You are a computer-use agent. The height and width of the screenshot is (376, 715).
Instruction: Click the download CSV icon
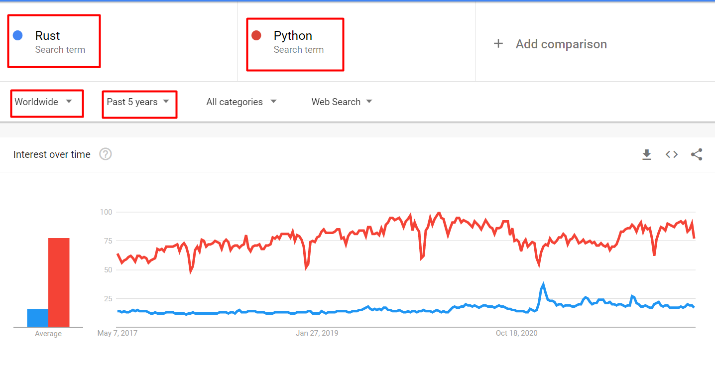[x=646, y=155]
